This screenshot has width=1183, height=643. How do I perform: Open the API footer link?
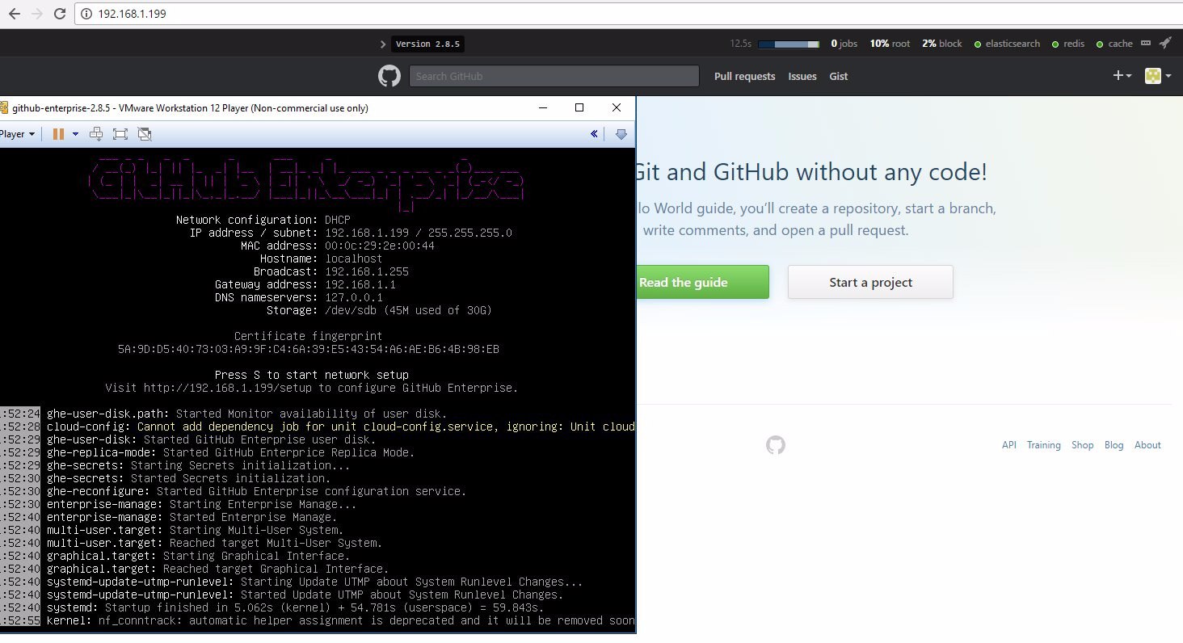point(1008,445)
